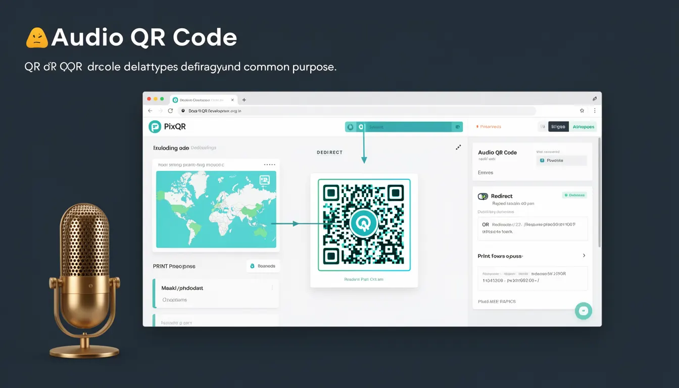Click the Audio QR Code heading

[497, 153]
